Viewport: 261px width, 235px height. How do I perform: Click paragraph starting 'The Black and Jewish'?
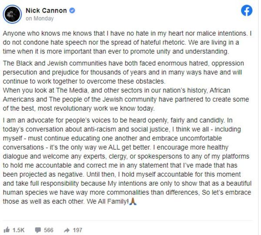124,72
